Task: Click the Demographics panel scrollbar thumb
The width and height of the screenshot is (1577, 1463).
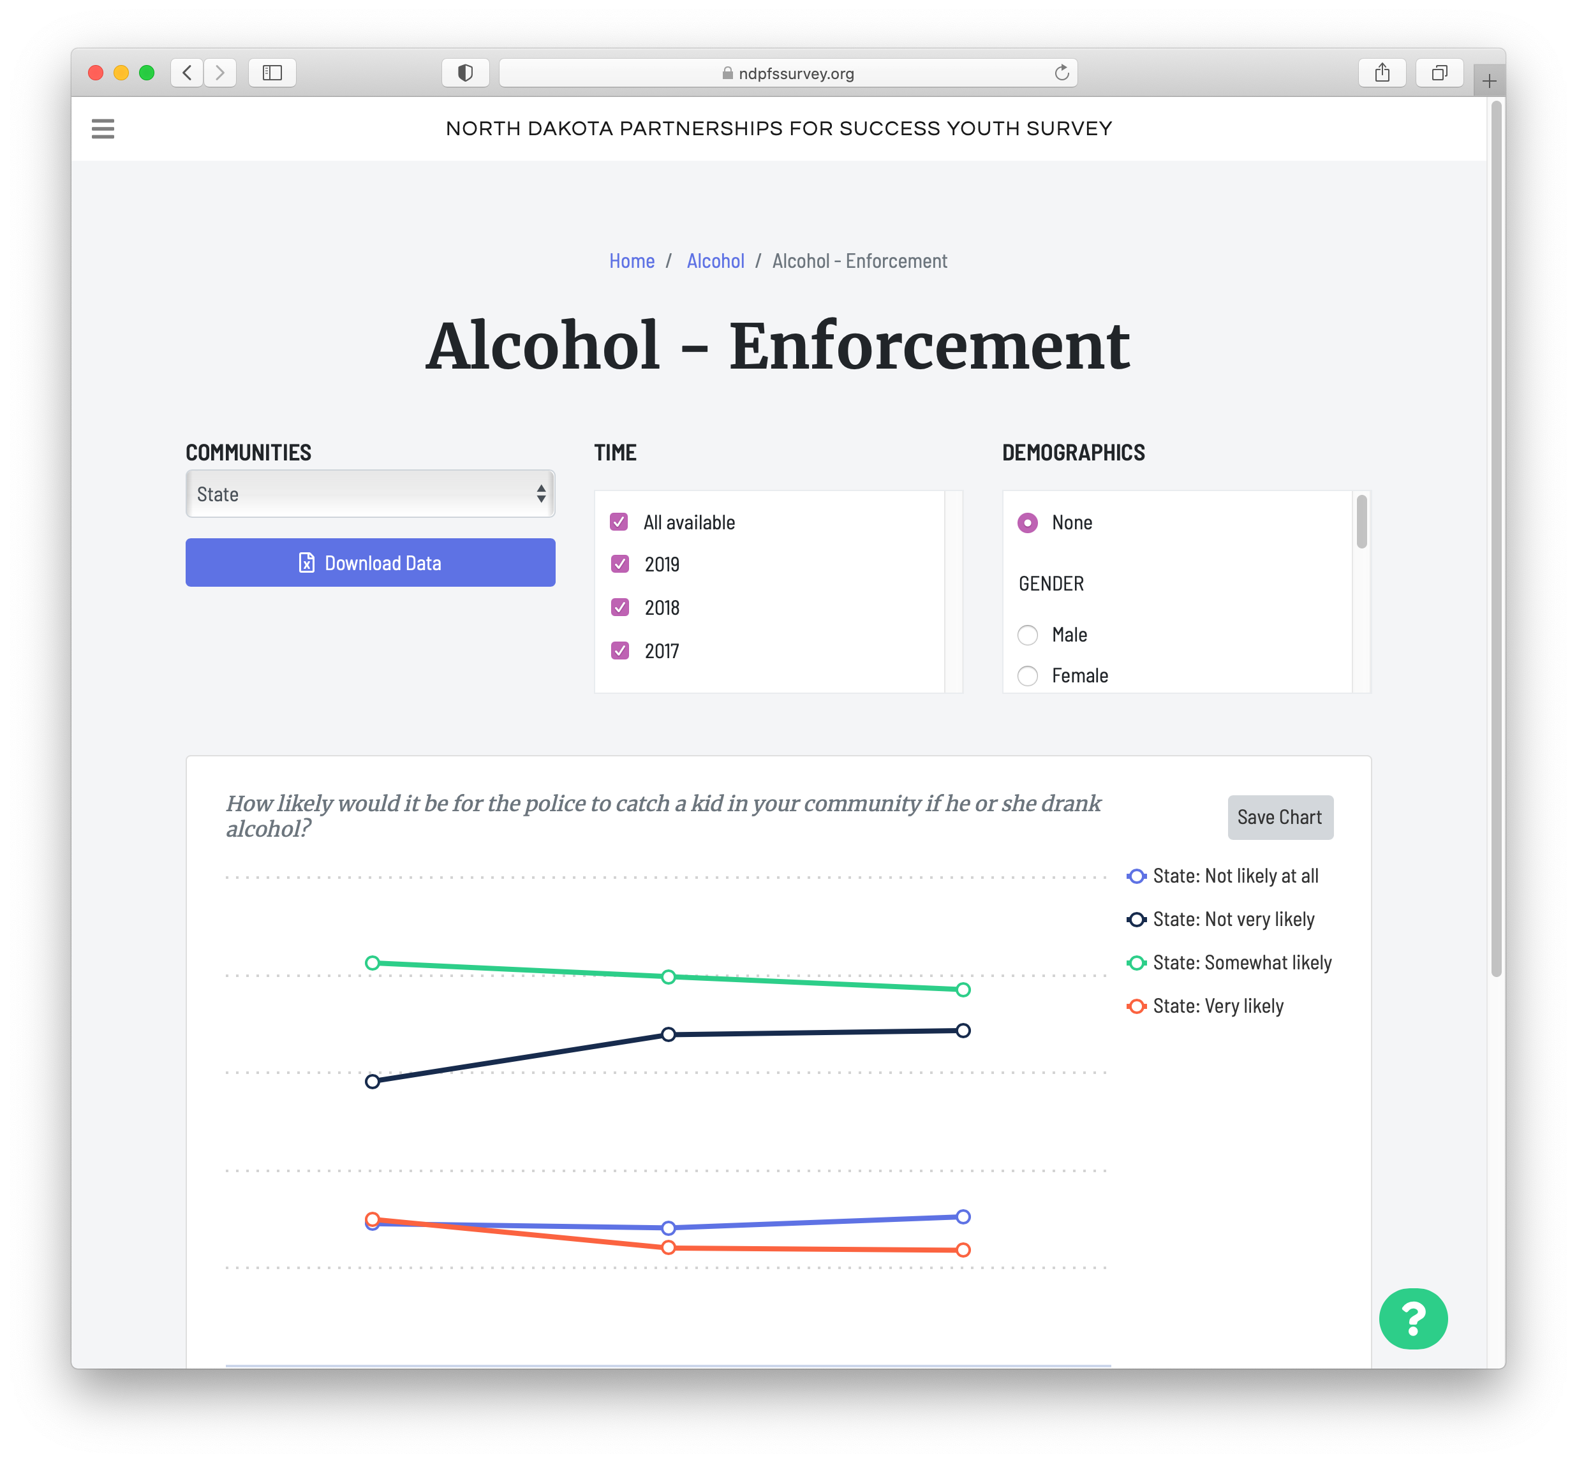Action: pos(1361,521)
